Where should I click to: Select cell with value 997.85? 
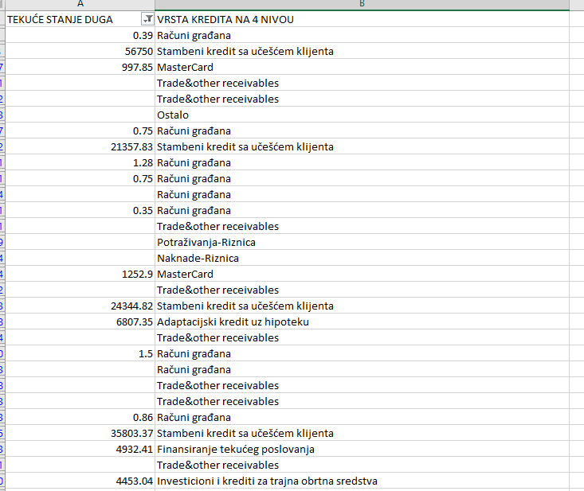[80, 67]
